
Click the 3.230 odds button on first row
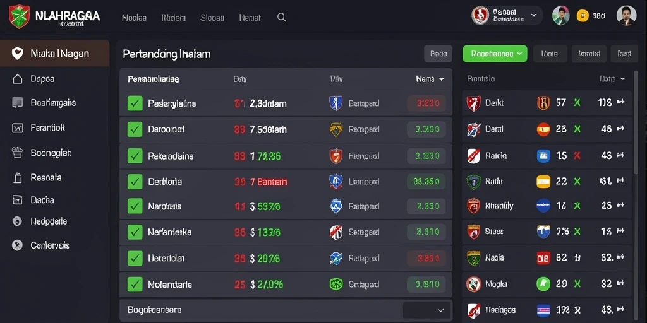pos(426,103)
